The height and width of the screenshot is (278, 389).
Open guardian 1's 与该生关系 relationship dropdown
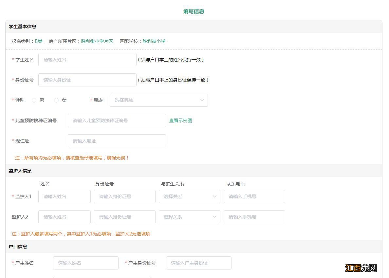click(x=189, y=196)
